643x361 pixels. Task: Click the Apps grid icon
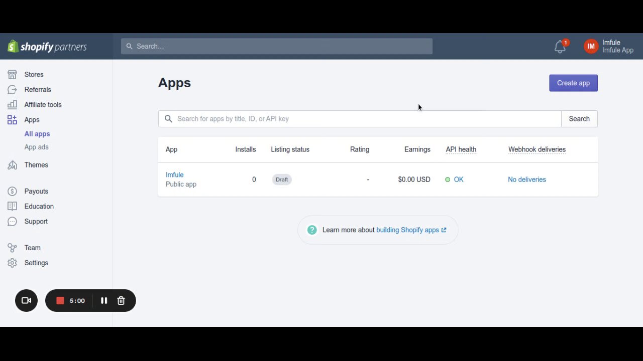tap(12, 120)
